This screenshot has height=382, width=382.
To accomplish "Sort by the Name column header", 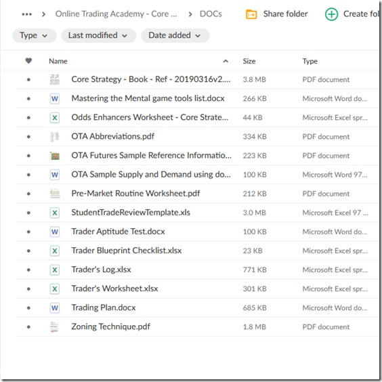I will [58, 61].
